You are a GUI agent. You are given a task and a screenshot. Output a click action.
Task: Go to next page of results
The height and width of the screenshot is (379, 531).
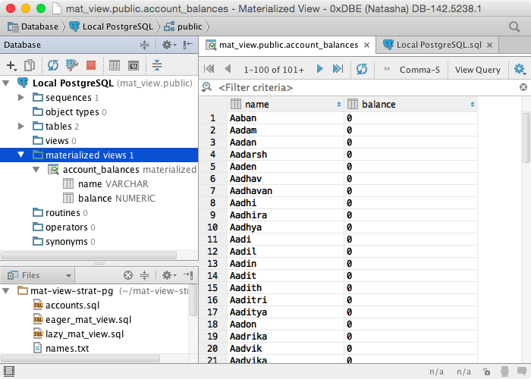319,69
